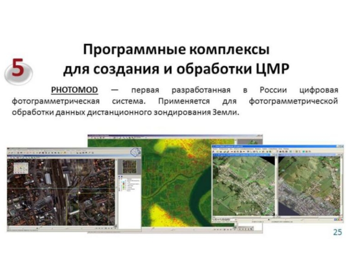Screen dimensions: 346x260
Task: Click the blue title bar of the right PHOTOMOD window
Action: coord(278,146)
